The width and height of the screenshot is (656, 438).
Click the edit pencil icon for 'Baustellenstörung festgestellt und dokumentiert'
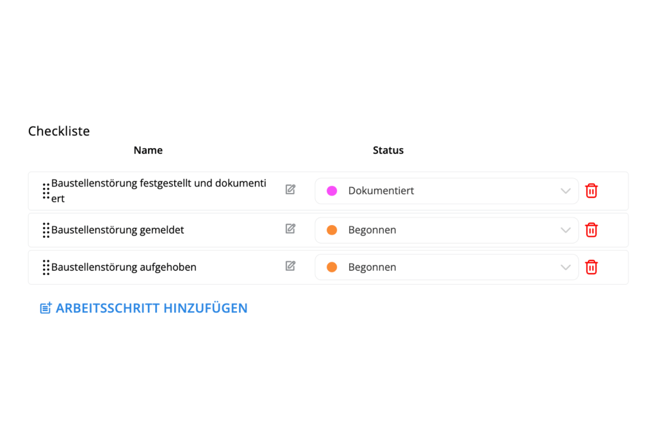pos(290,190)
